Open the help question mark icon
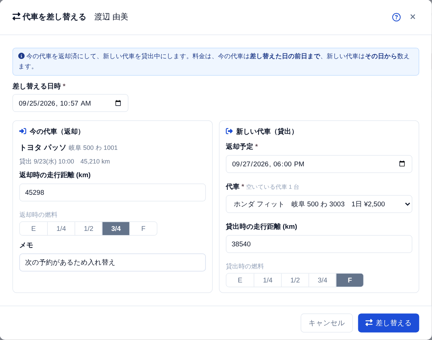This screenshot has height=340, width=432. (396, 17)
